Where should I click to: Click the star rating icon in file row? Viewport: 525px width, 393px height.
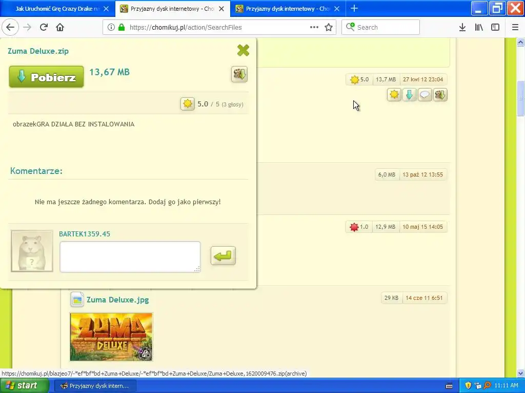coord(394,95)
